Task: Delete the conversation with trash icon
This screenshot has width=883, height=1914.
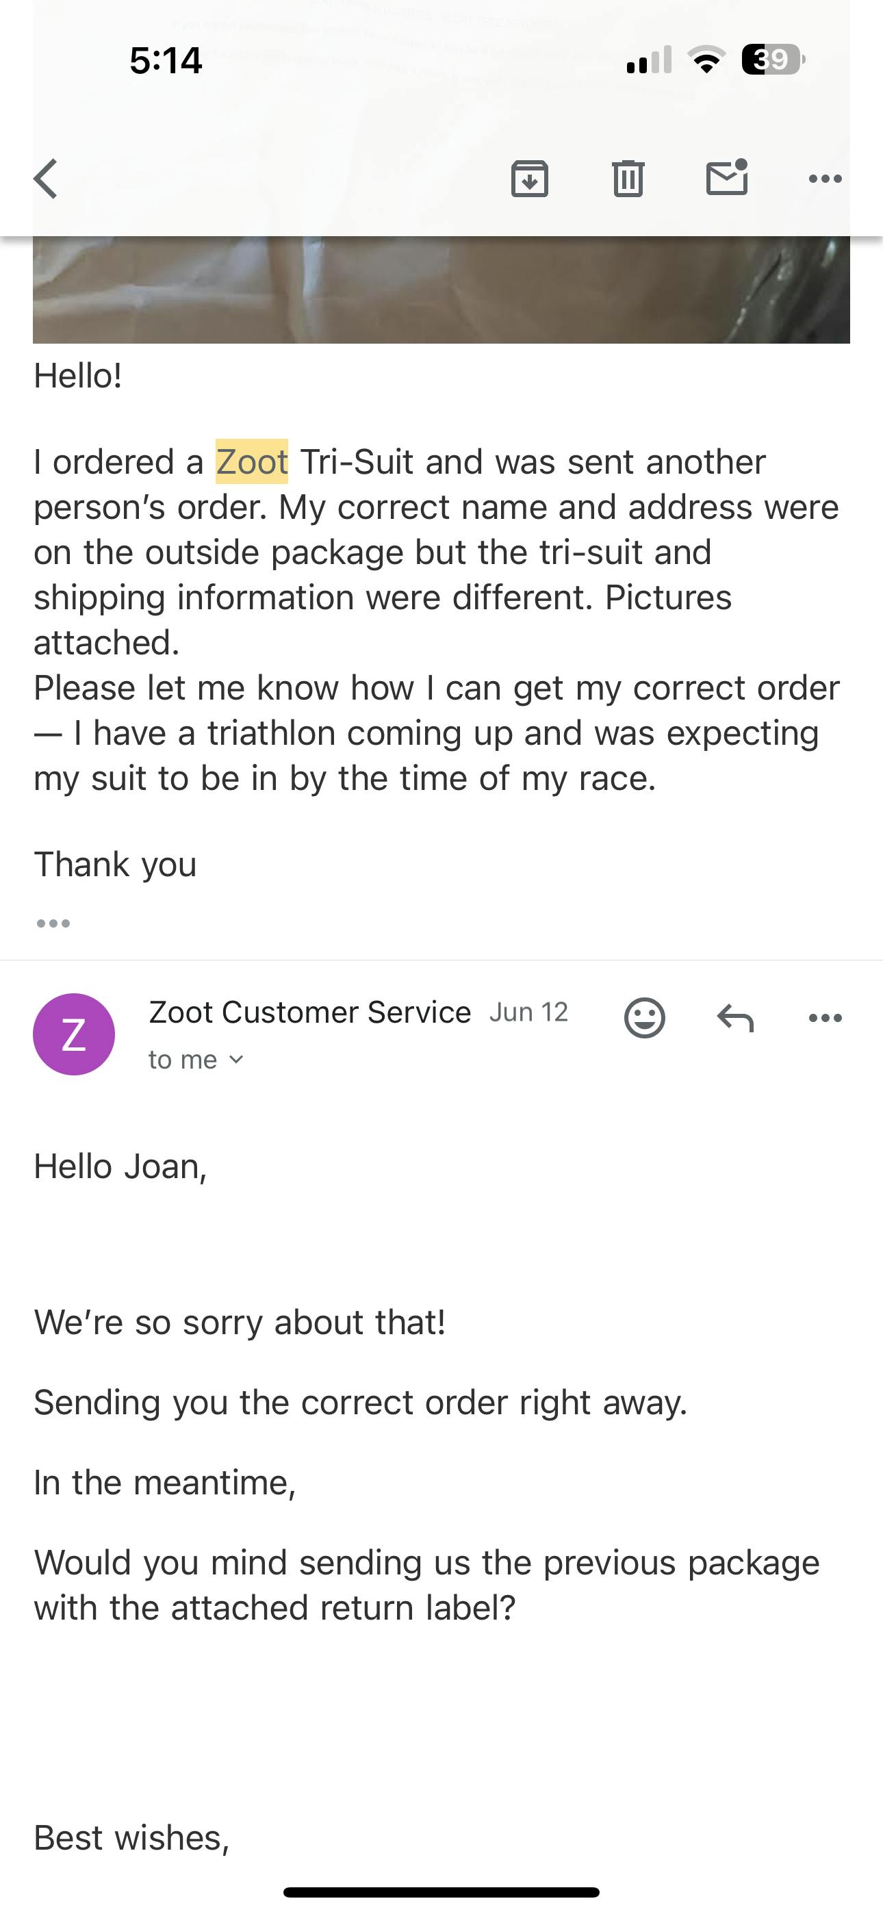Action: (628, 179)
